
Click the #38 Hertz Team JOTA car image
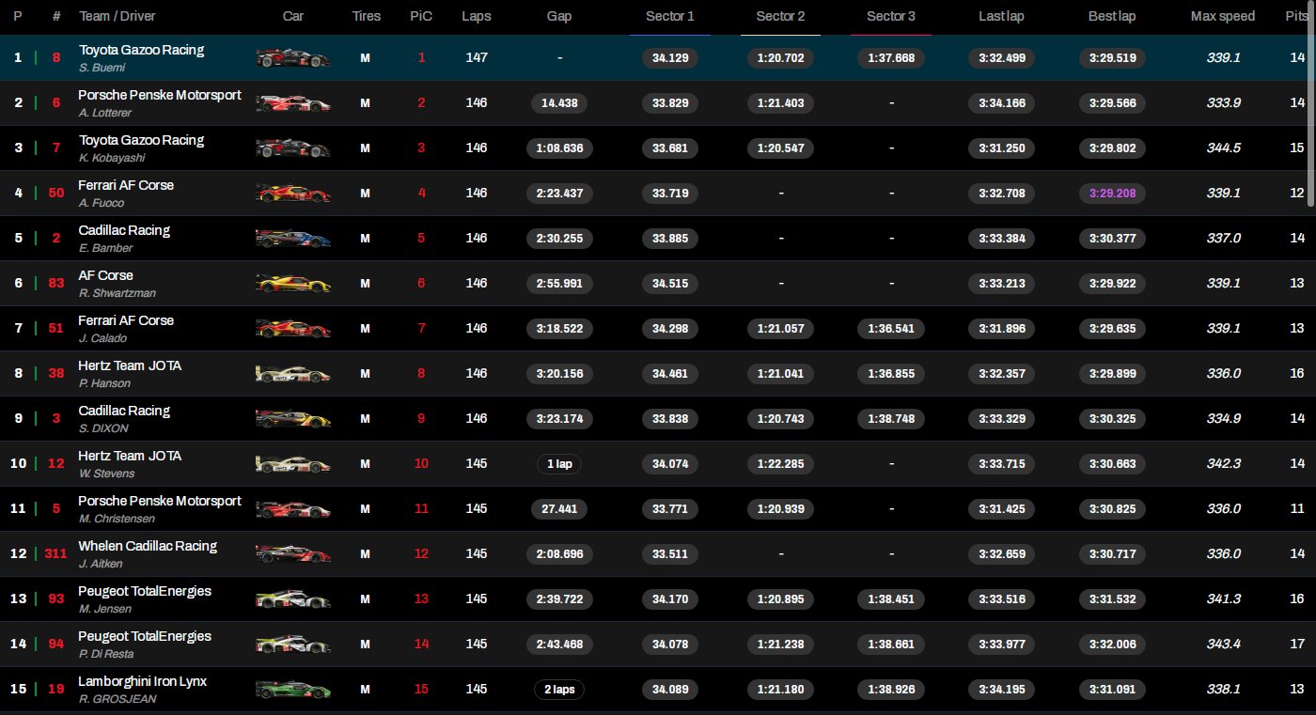292,374
